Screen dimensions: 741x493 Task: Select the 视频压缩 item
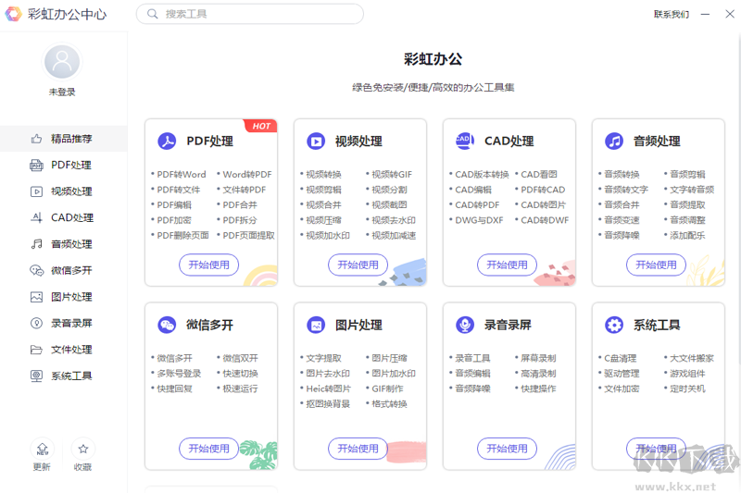(323, 220)
